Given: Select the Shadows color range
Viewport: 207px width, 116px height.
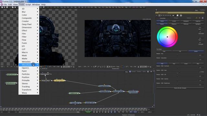Looking at the screenshot, I should point(174,24).
